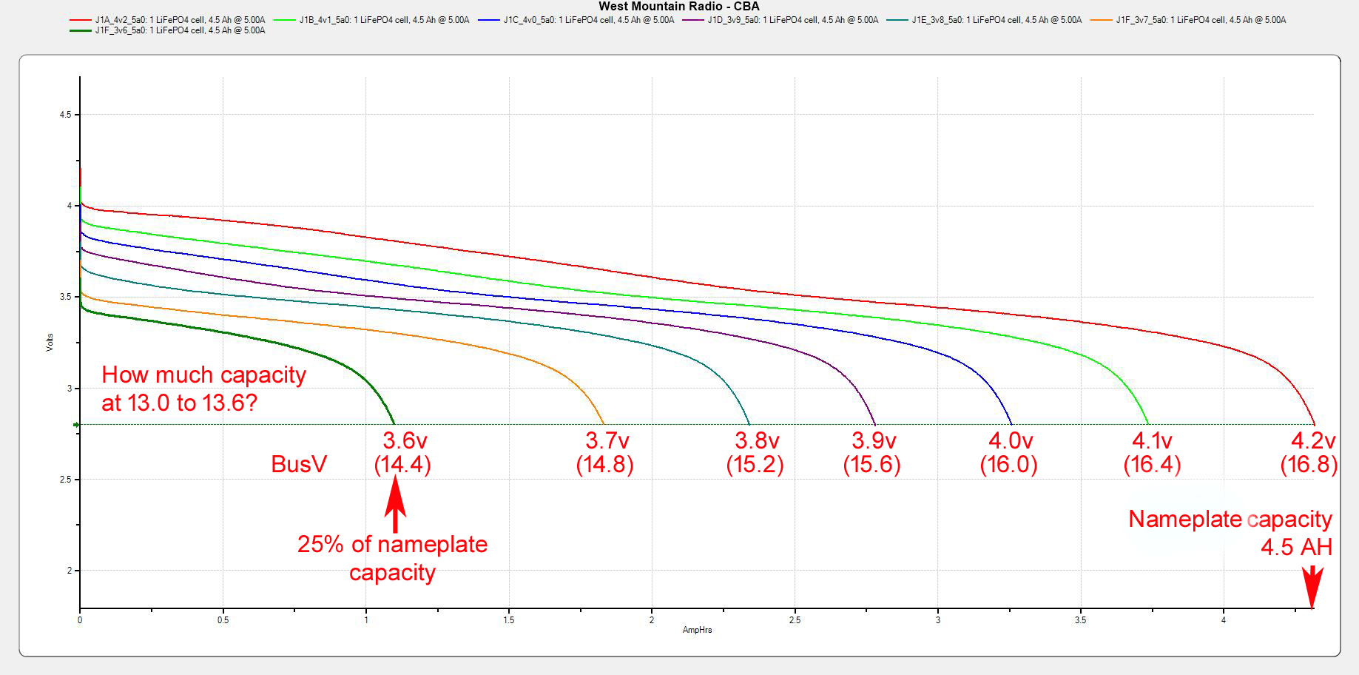
Task: Click the red upward arrow below 14.4
Action: 395,503
